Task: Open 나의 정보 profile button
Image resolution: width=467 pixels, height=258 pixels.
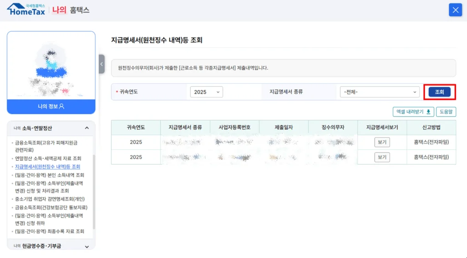Action: [x=51, y=106]
